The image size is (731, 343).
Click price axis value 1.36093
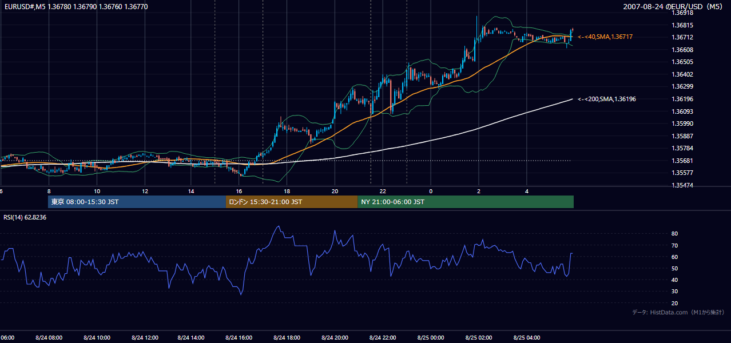tap(682, 111)
